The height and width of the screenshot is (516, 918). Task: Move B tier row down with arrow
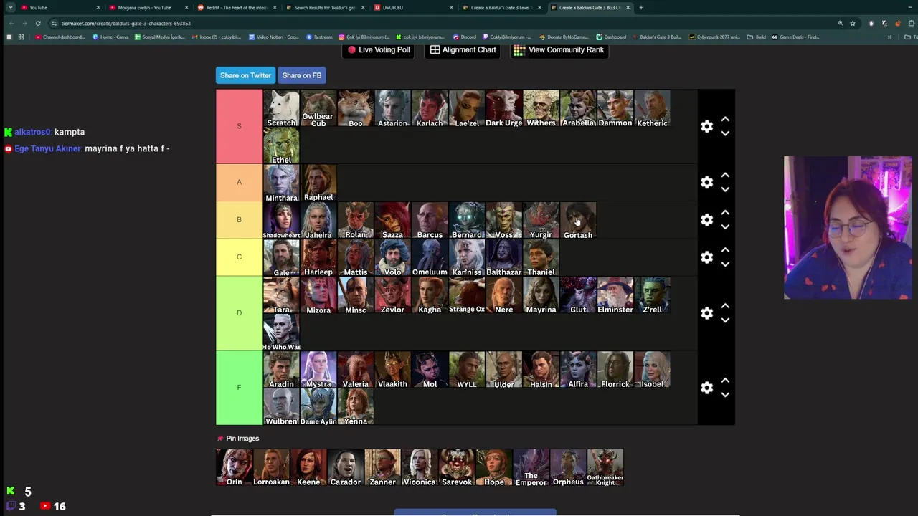click(725, 227)
